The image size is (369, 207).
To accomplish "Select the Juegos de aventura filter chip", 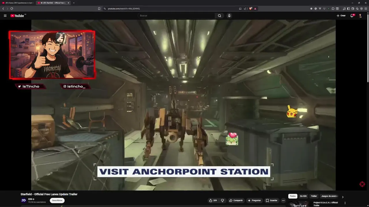I will point(330,196).
